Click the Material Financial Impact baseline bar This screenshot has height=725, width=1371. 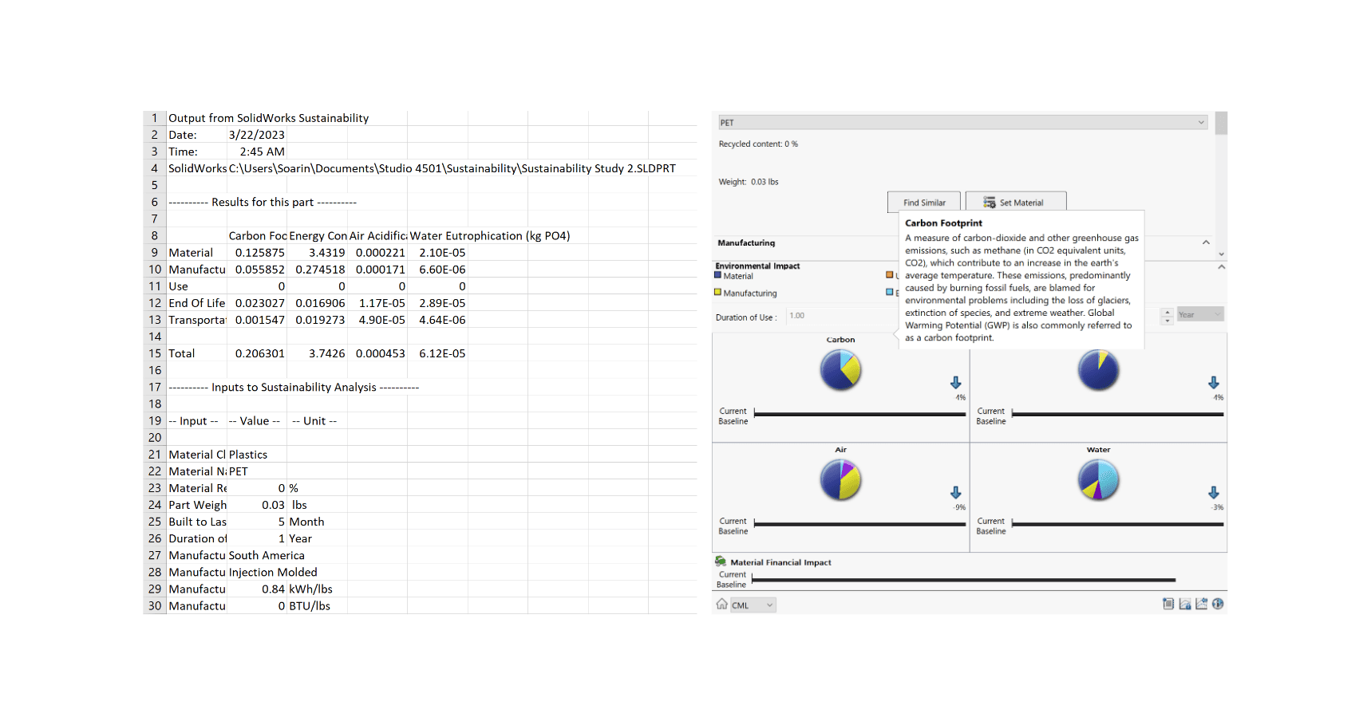(964, 580)
